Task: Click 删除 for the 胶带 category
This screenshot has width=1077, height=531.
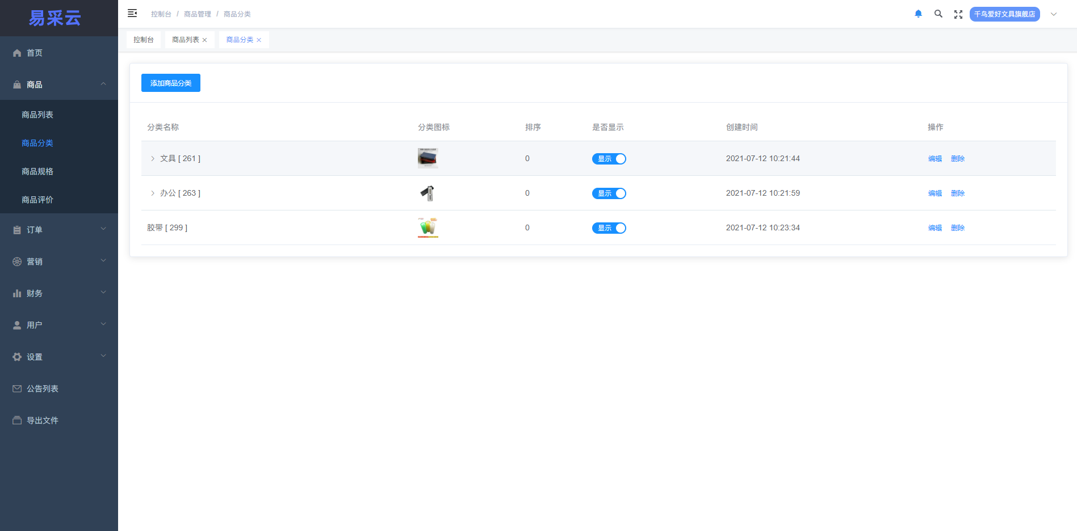Action: point(958,228)
